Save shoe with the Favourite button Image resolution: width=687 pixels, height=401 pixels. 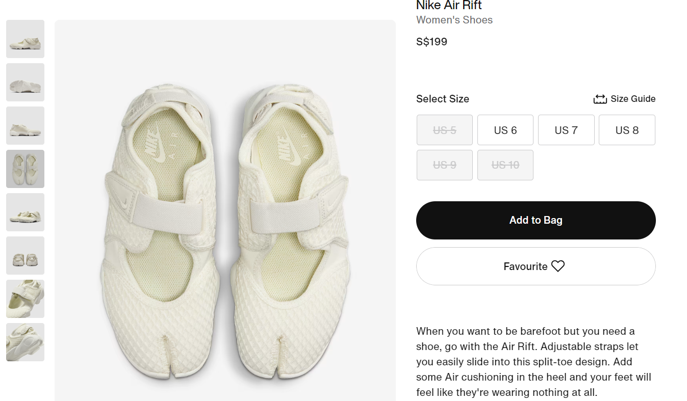point(525,266)
